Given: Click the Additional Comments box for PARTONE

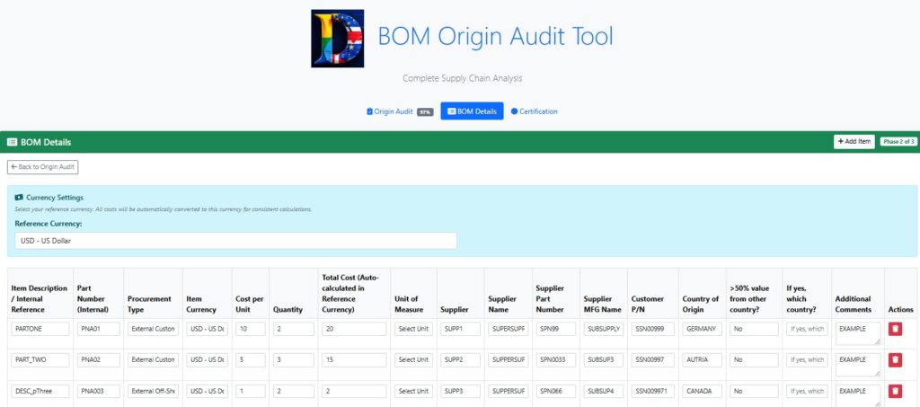Looking at the screenshot, I should point(858,332).
